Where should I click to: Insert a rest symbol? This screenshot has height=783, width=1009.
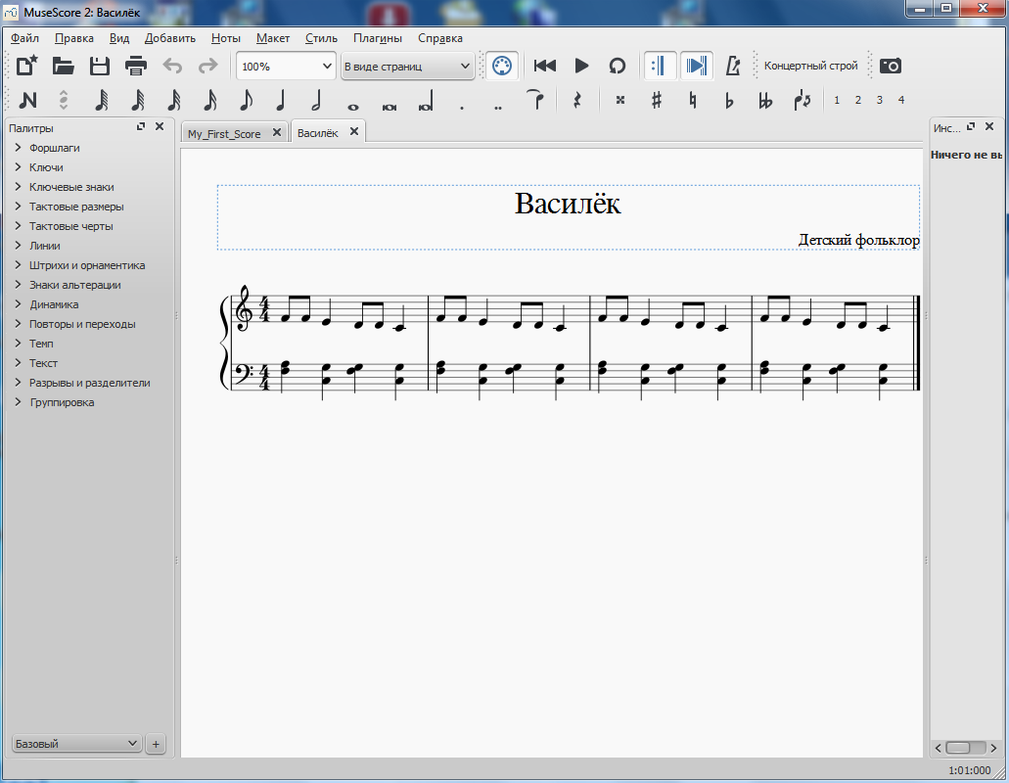point(577,101)
